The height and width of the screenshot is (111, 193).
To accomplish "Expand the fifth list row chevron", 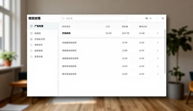I will pyautogui.click(x=158, y=66).
